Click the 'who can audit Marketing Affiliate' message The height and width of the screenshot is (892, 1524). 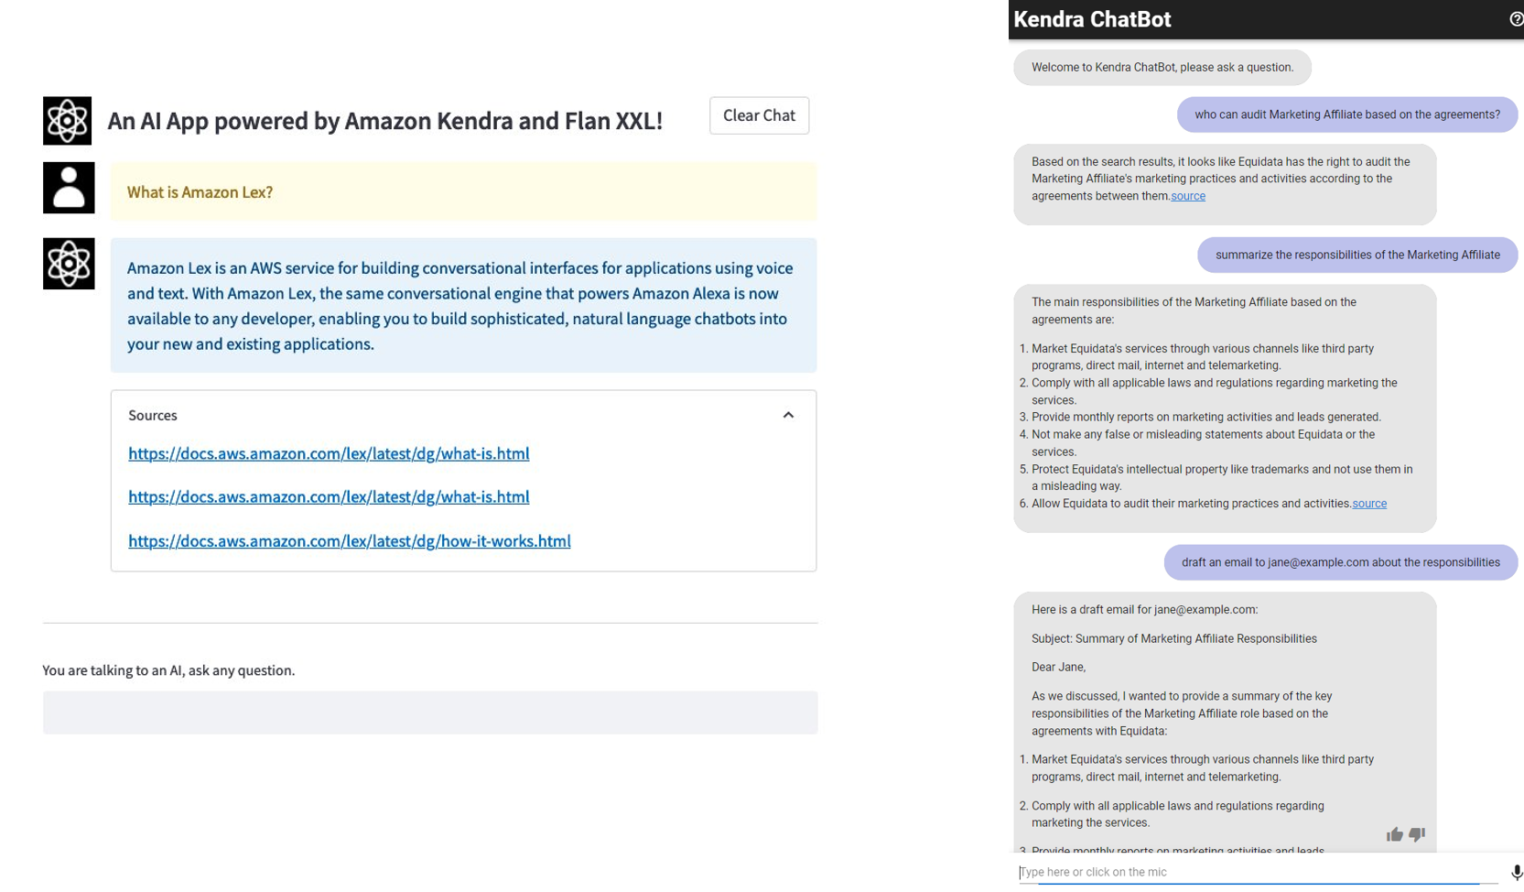[x=1346, y=114]
